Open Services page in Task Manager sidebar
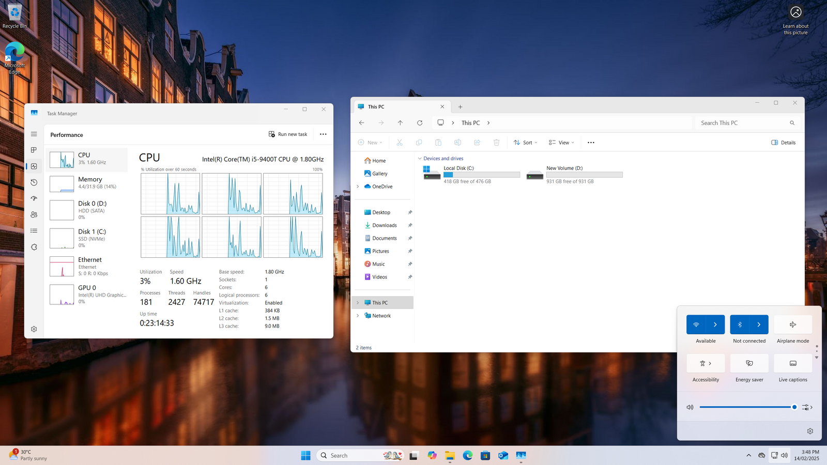The image size is (827, 465). pos(34,247)
